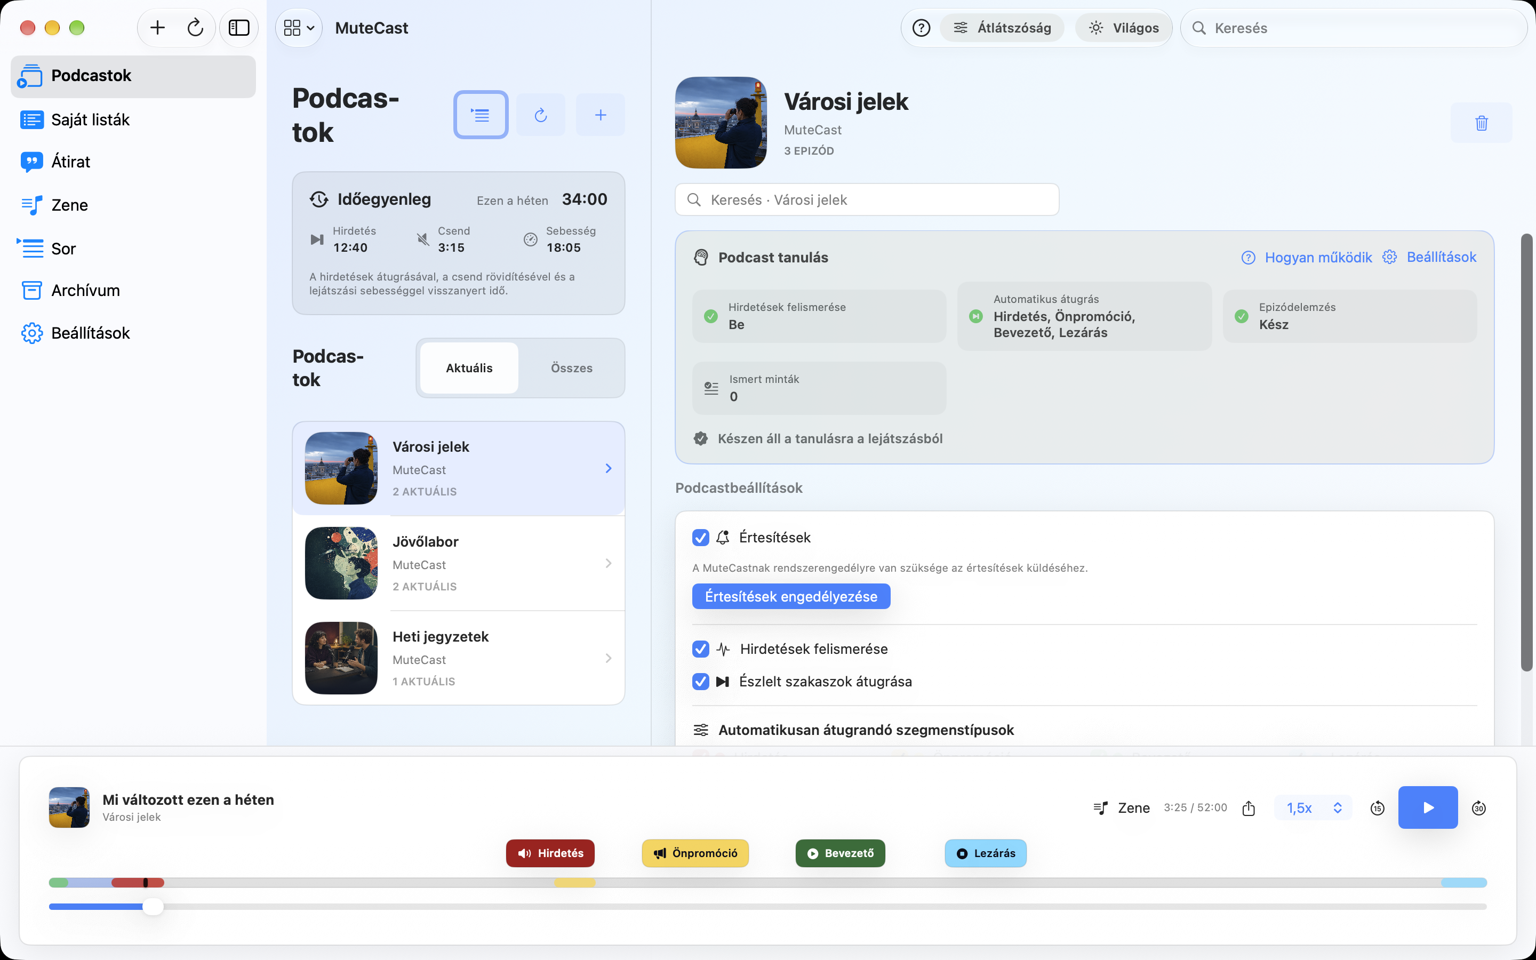Click the trash delete podcast icon
This screenshot has height=960, width=1536.
(1482, 123)
